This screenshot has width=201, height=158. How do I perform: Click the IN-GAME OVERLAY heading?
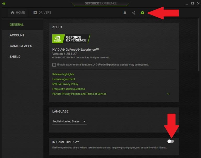pyautogui.click(x=66, y=142)
